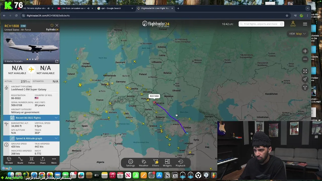Screen dimensions: 322x181
Task: Open the Share flight option
Action: click(x=43, y=160)
